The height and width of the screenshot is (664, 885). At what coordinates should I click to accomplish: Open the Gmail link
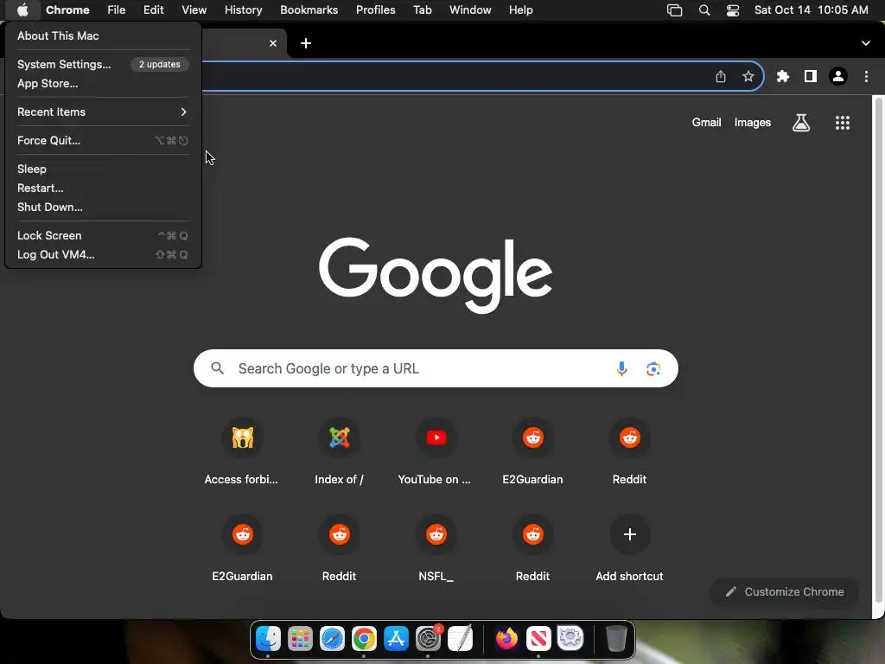coord(706,123)
